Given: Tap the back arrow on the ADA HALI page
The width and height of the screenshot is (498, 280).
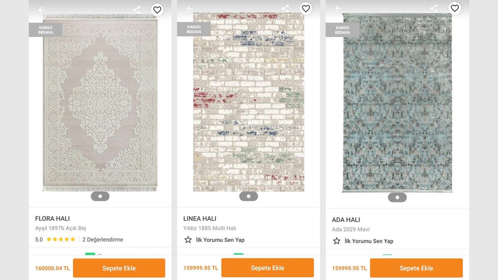Looking at the screenshot, I should pos(338,8).
